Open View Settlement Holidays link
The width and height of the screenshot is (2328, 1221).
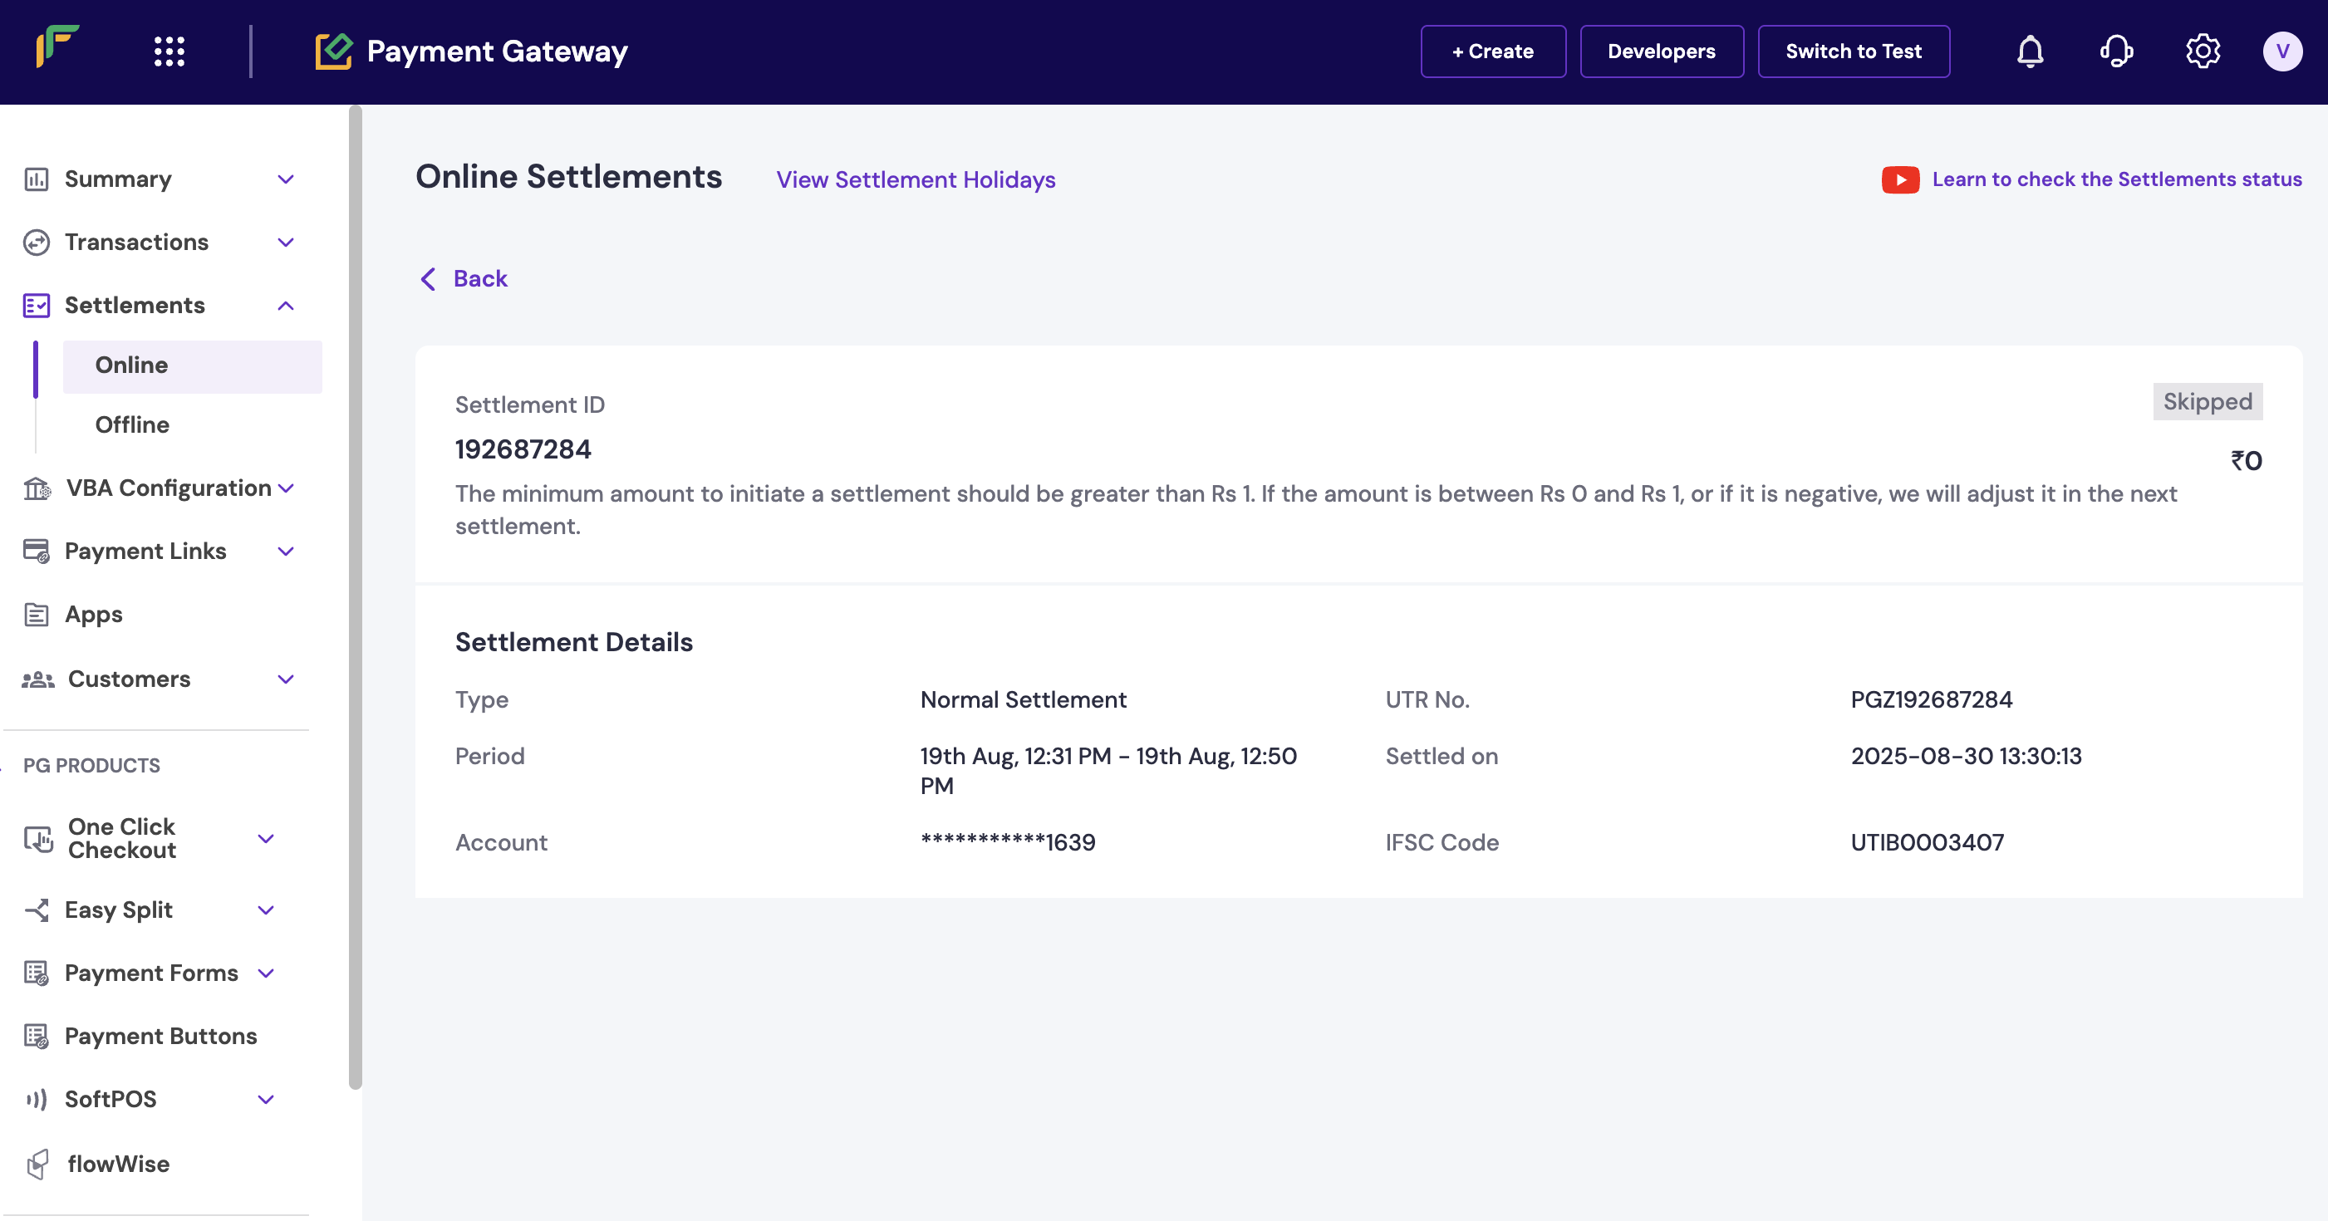[x=916, y=180]
